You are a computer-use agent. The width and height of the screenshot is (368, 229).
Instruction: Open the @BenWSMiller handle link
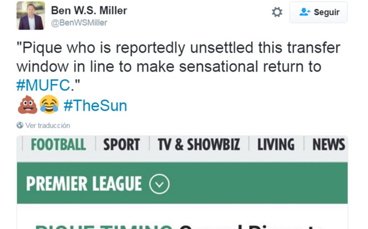[x=79, y=23]
